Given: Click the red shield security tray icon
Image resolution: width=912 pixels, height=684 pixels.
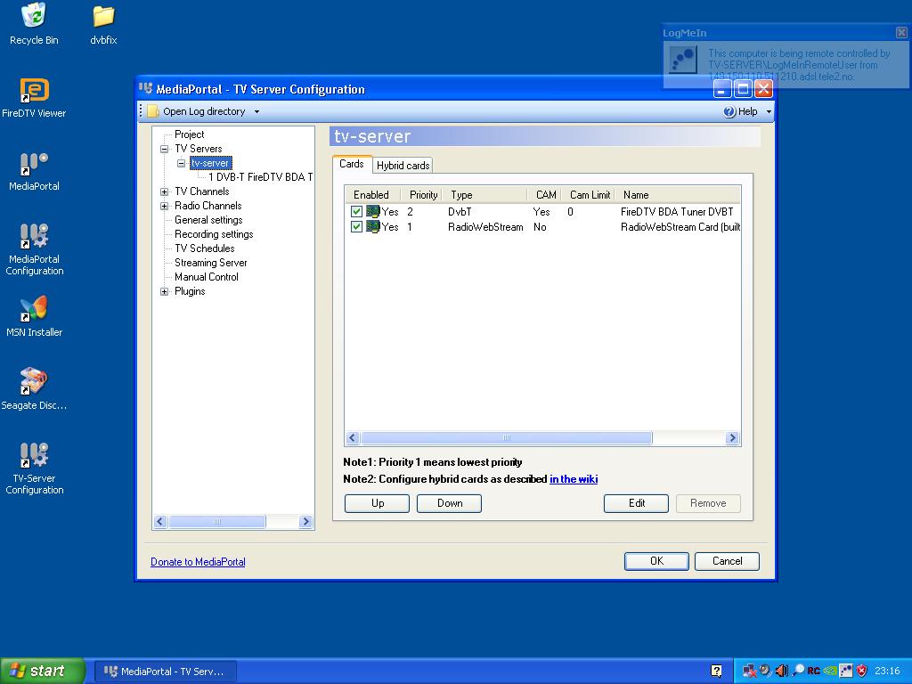Looking at the screenshot, I should coord(862,671).
